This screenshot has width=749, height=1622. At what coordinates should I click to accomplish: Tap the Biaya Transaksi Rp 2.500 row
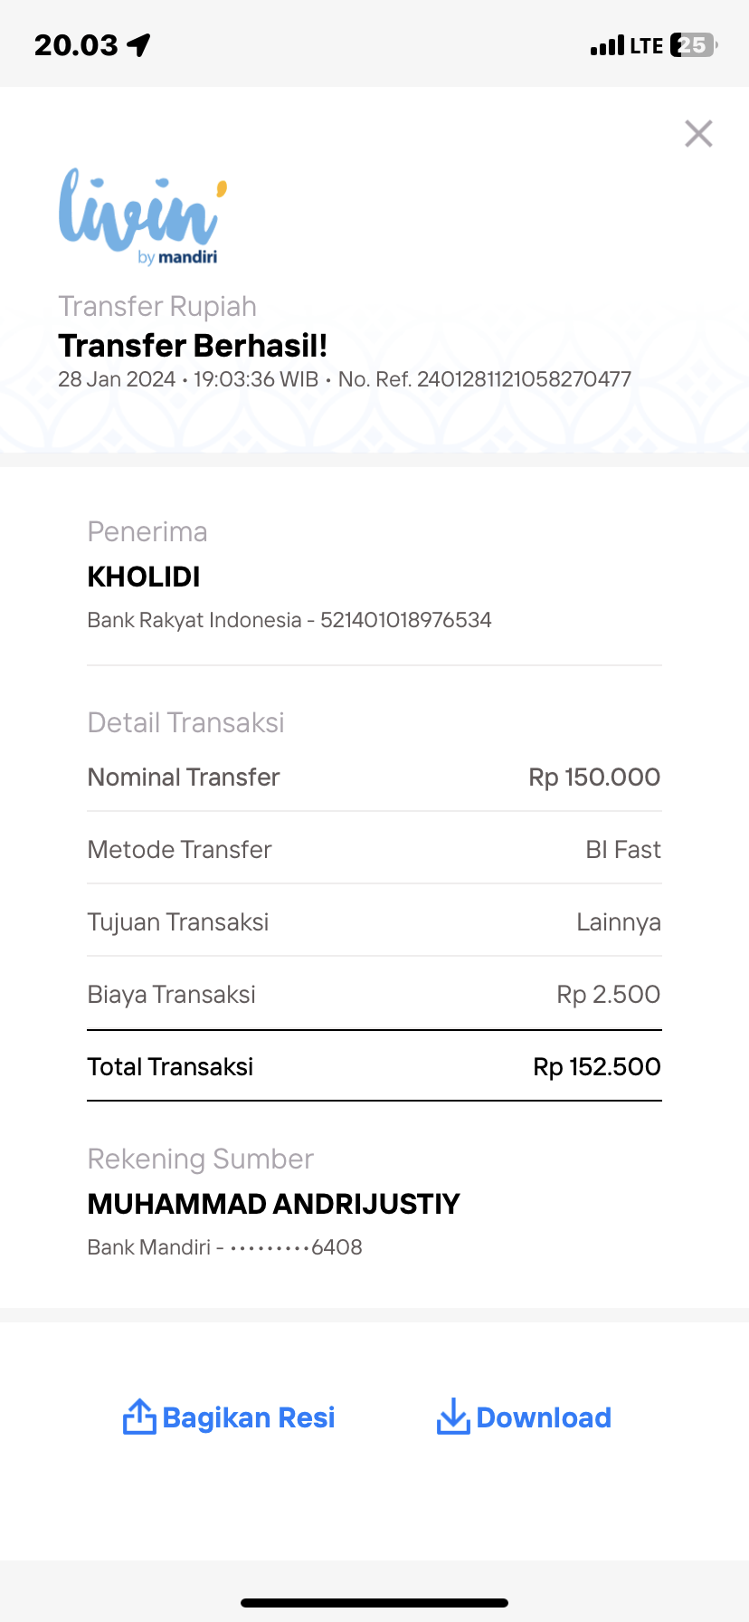374,994
